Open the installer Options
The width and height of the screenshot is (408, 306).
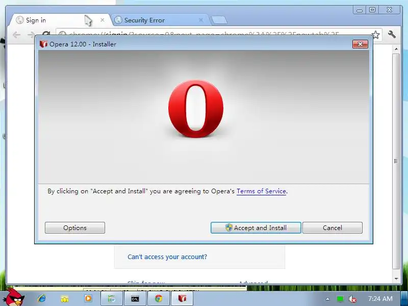[x=75, y=227]
